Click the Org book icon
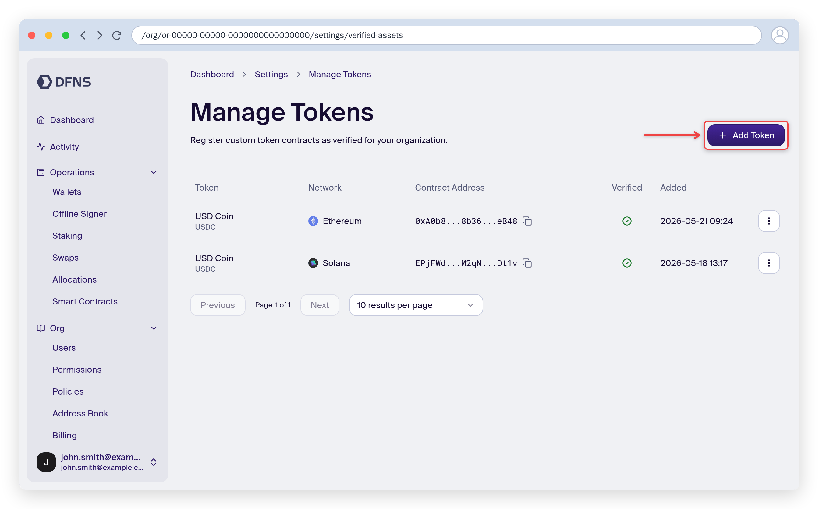 (41, 328)
